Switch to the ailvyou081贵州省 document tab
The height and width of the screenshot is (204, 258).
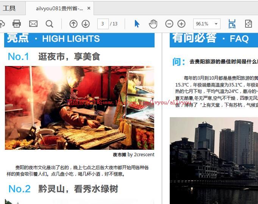tap(59, 8)
